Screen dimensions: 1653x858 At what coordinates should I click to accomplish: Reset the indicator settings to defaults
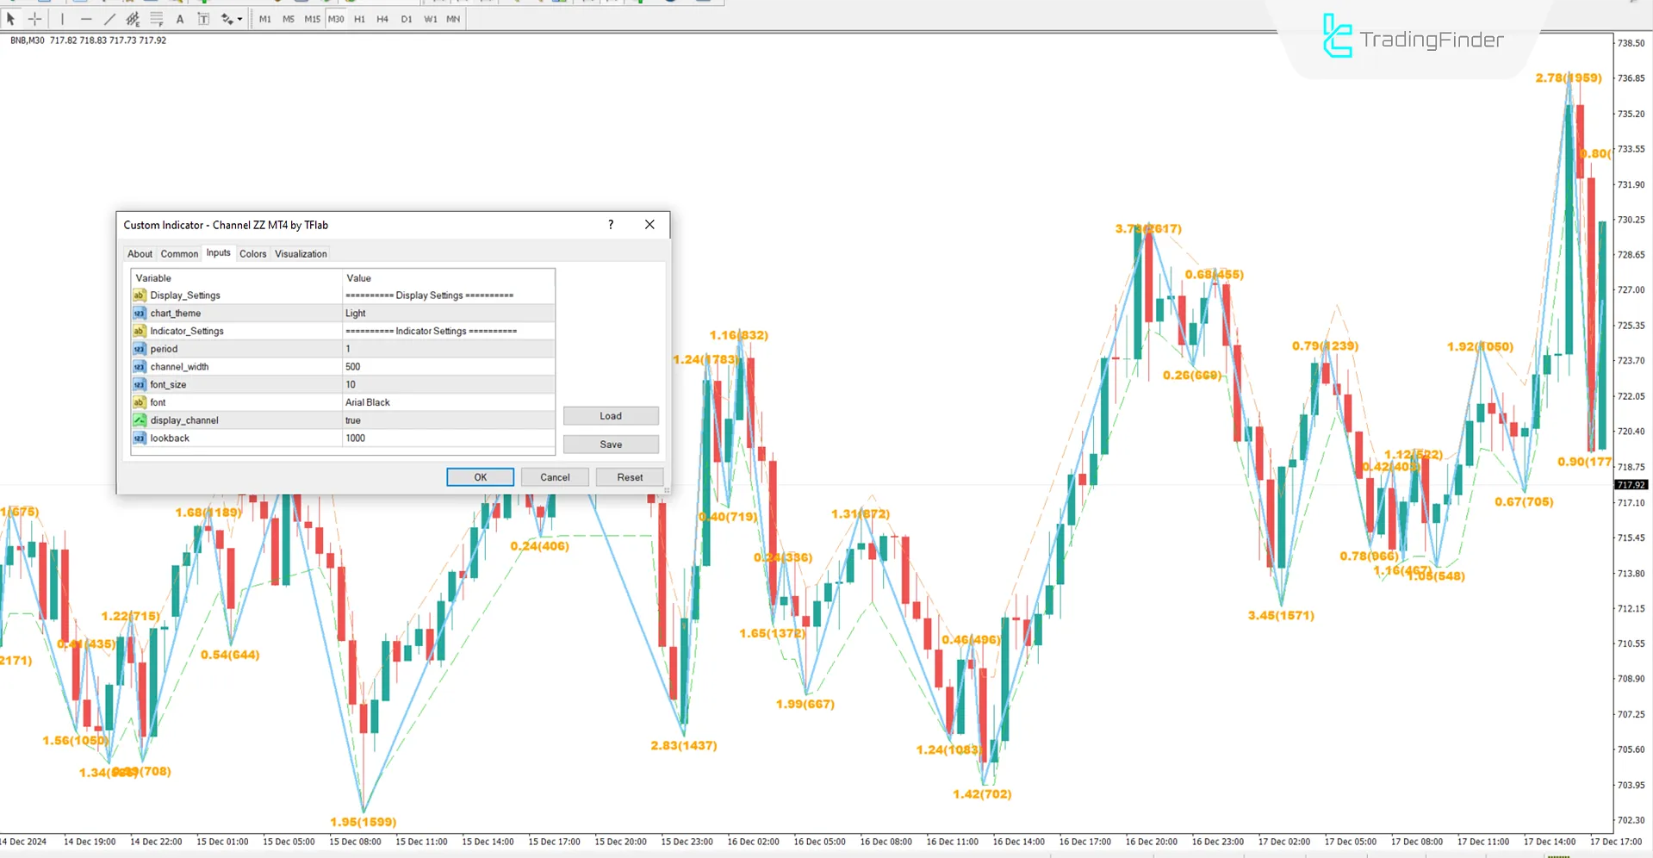pyautogui.click(x=629, y=476)
